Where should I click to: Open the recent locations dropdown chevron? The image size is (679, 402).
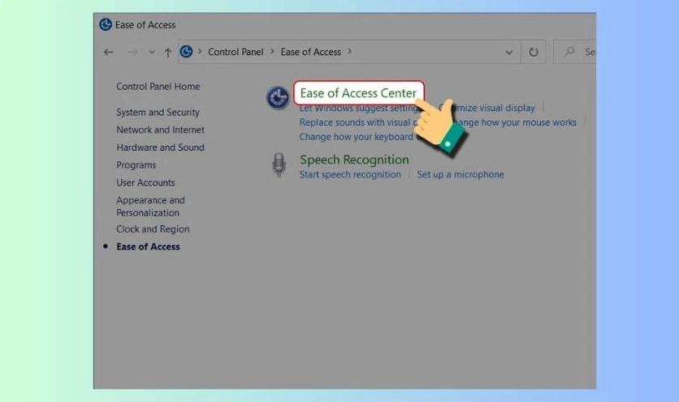[152, 53]
